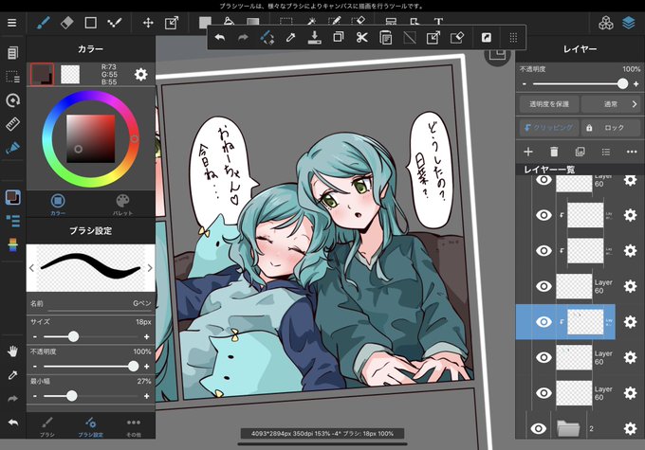Click the Scissors cut icon
Viewport: 645px width, 450px height.
point(361,38)
